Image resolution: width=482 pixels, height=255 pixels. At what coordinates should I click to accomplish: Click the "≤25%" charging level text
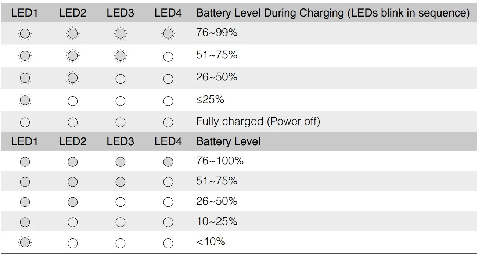pyautogui.click(x=210, y=99)
